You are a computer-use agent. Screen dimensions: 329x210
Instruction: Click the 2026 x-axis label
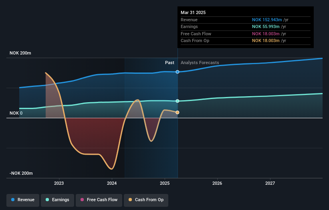217,184
